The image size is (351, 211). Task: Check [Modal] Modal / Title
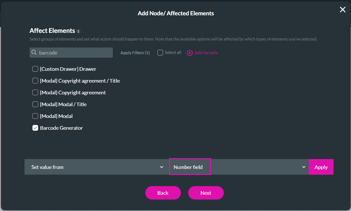click(35, 104)
